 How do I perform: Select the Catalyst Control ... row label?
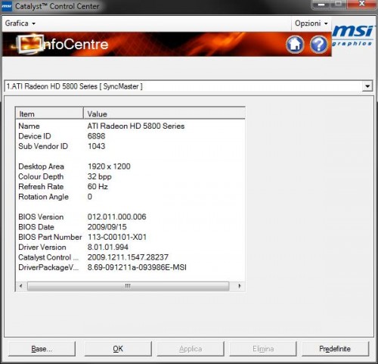[x=48, y=257]
